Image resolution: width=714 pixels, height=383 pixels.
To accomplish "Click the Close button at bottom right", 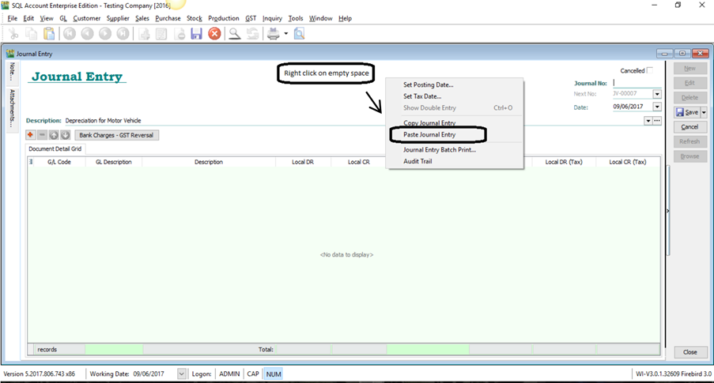I will coord(689,352).
